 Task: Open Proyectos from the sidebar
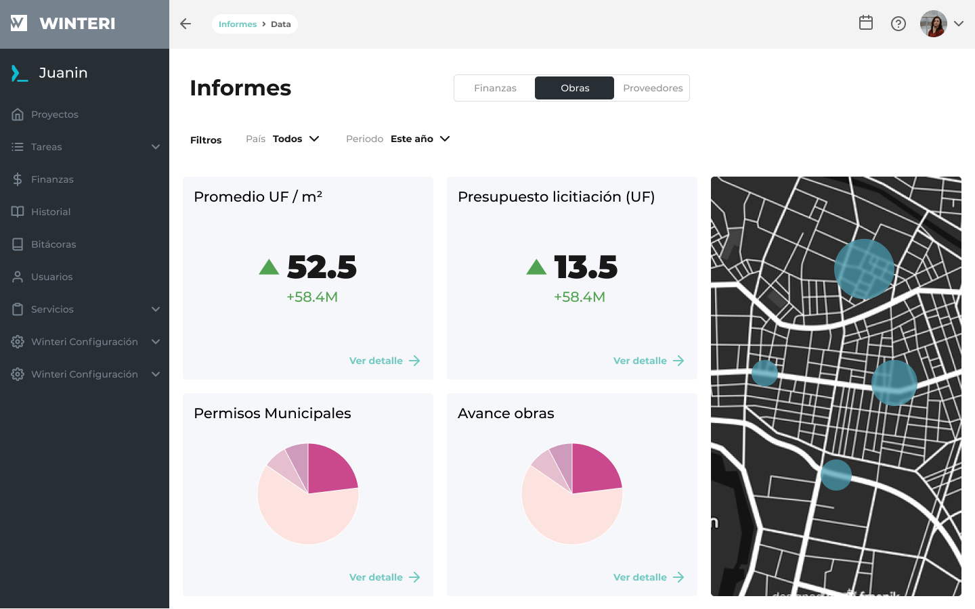click(54, 114)
